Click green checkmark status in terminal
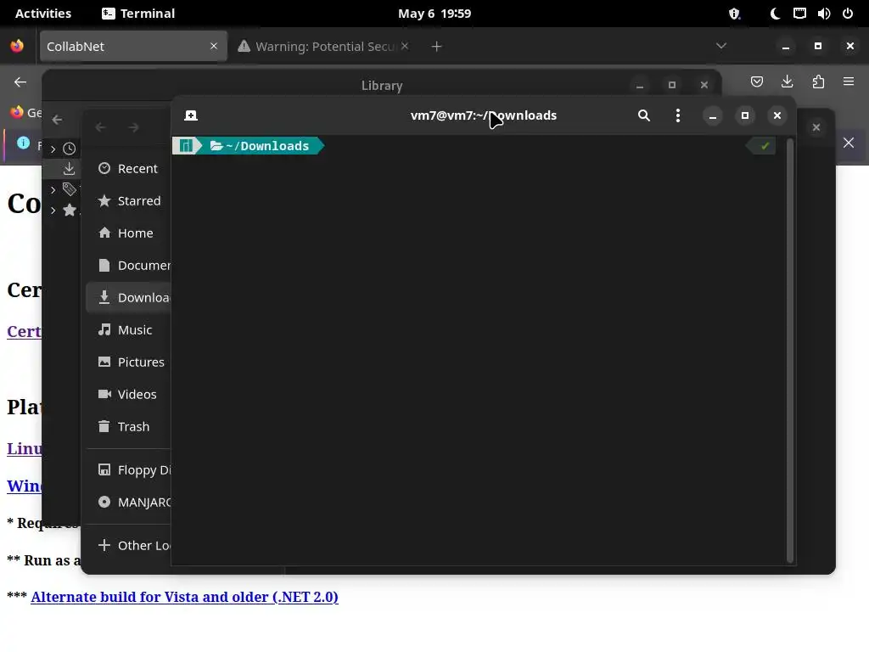 click(x=765, y=146)
